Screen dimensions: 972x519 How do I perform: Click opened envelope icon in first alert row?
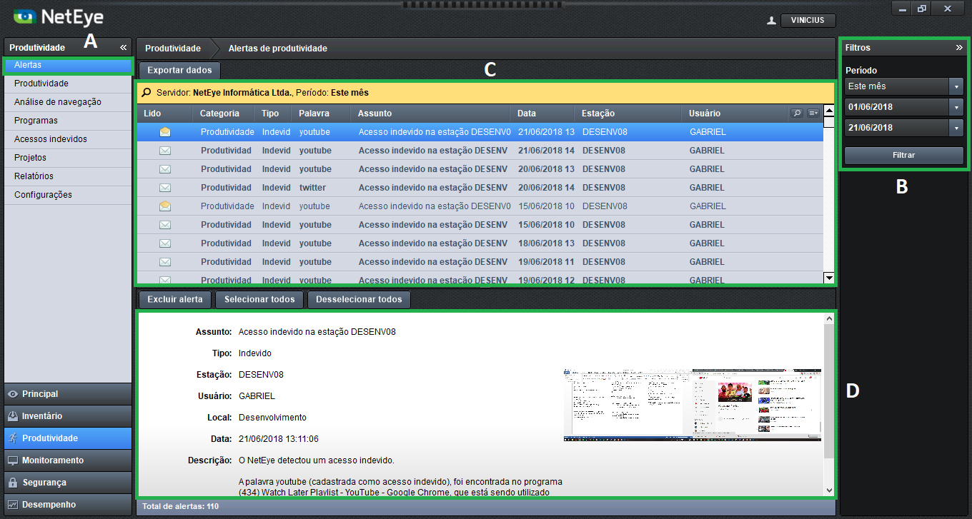pyautogui.click(x=165, y=132)
